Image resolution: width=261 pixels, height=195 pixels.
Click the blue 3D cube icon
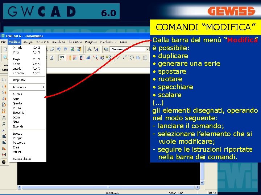click(102, 58)
